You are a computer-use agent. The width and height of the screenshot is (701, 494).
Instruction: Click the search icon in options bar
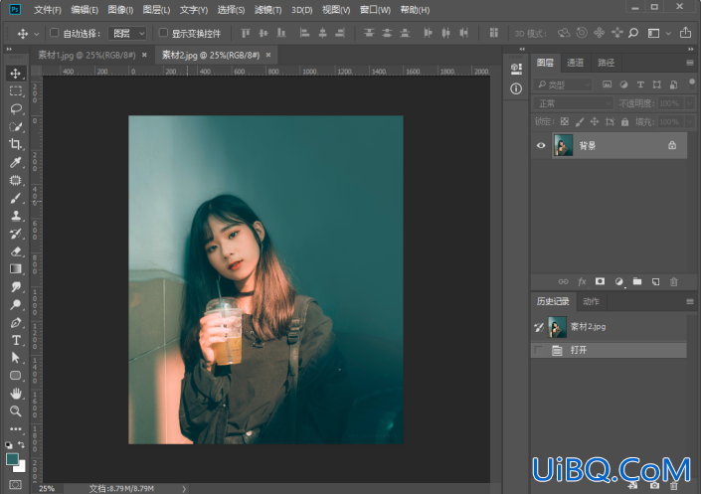[633, 33]
